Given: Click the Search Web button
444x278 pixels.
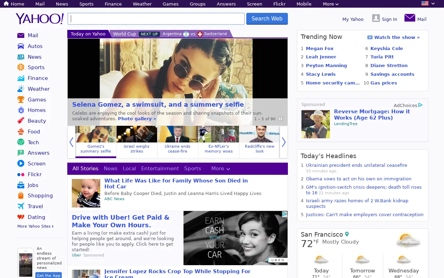Looking at the screenshot, I should click(267, 19).
